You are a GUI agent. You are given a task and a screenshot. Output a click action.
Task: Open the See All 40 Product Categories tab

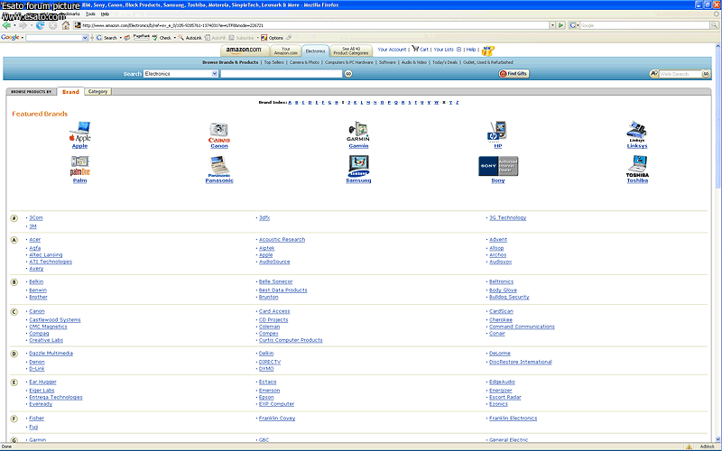coord(351,51)
